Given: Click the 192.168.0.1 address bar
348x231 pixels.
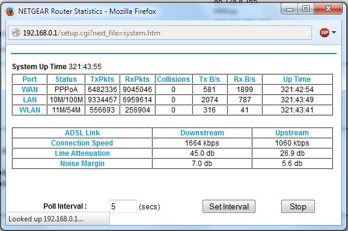Looking at the screenshot, I should coord(160,33).
